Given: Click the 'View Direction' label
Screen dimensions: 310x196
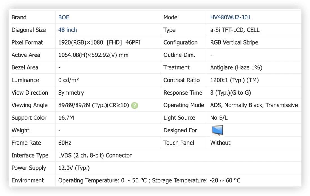Looking at the screenshot, I should [x=30, y=93].
